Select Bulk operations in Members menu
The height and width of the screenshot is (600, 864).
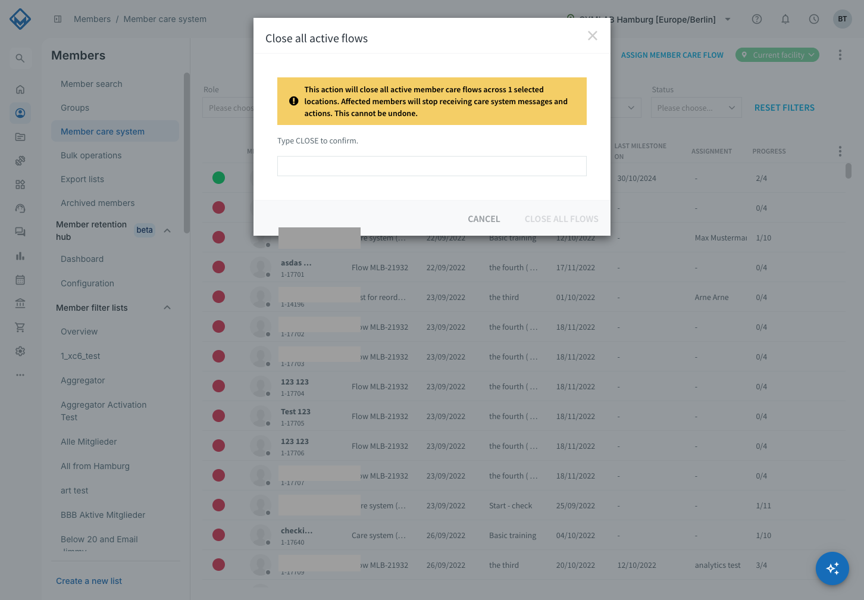tap(91, 155)
